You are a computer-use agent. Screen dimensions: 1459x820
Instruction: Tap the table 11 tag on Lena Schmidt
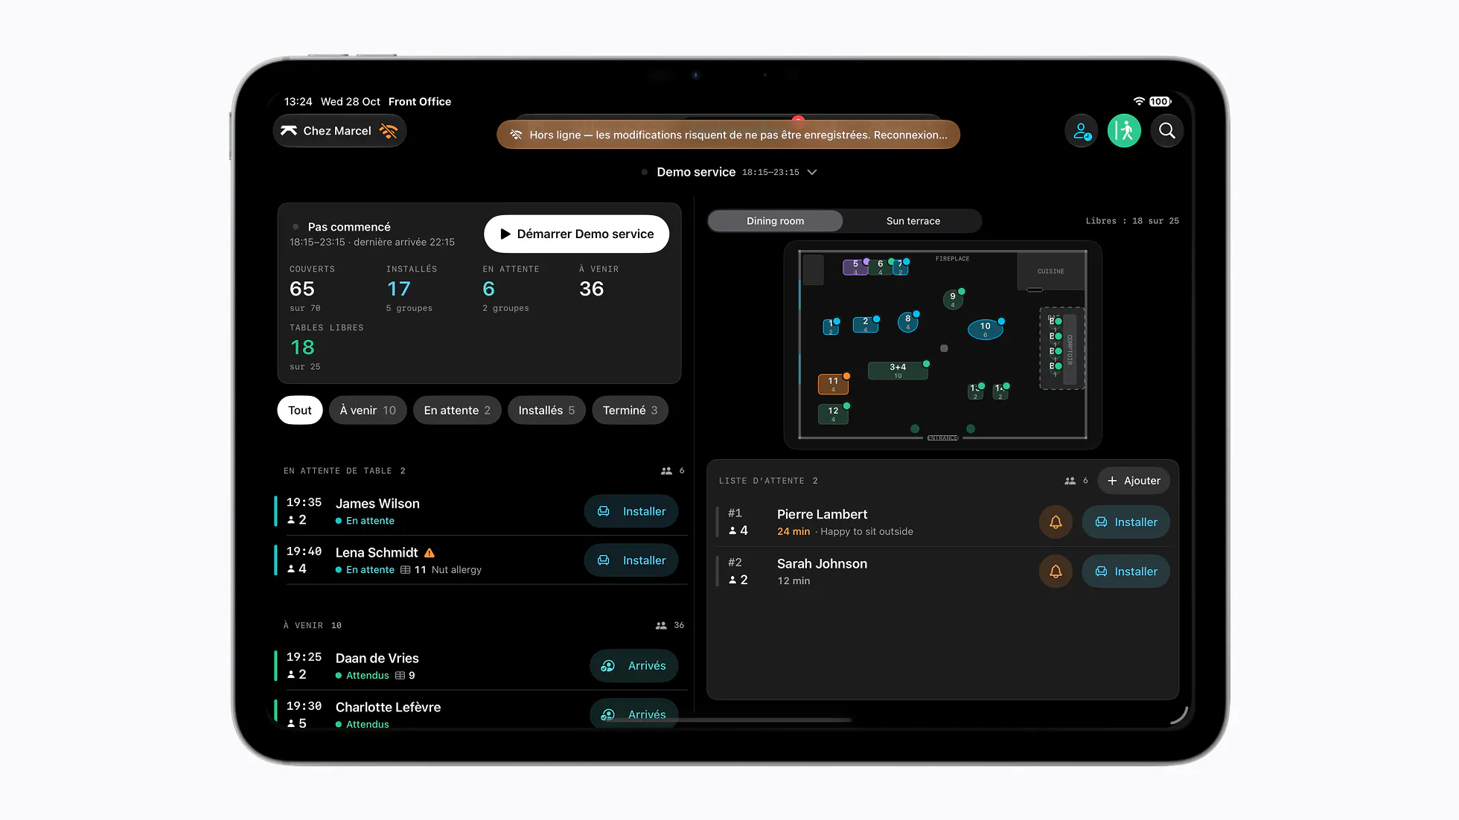[413, 570]
